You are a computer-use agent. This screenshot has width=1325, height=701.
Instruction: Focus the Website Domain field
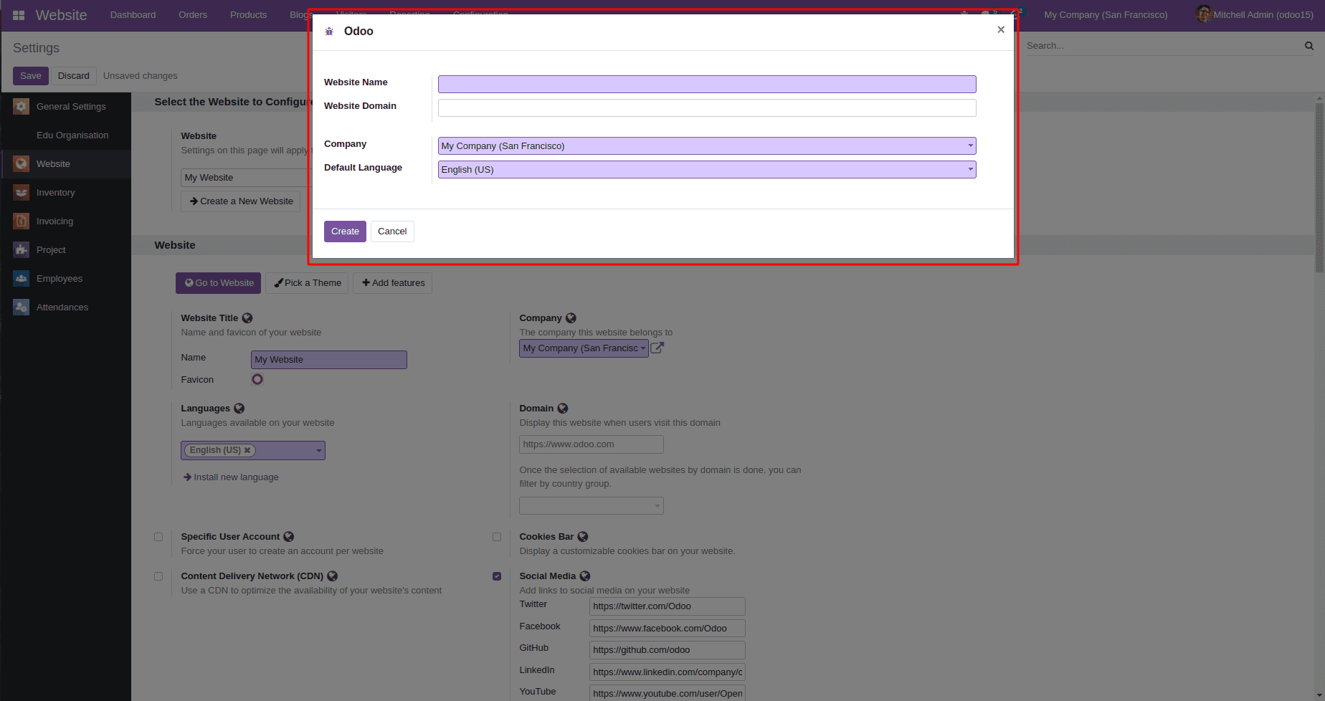[x=707, y=108]
